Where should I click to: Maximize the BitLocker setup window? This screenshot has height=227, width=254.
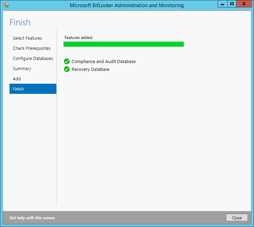point(232,4)
